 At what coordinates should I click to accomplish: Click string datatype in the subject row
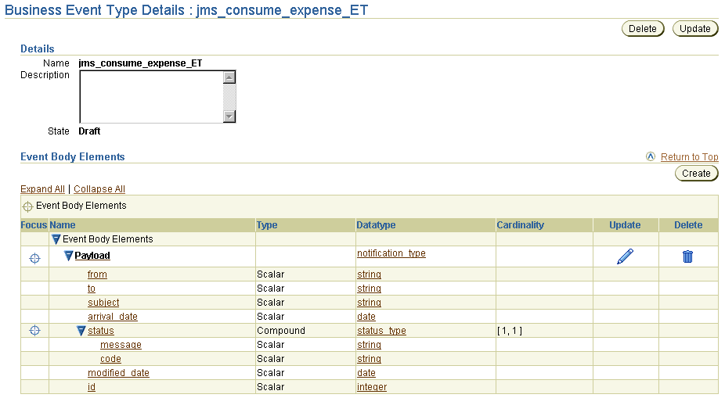369,303
